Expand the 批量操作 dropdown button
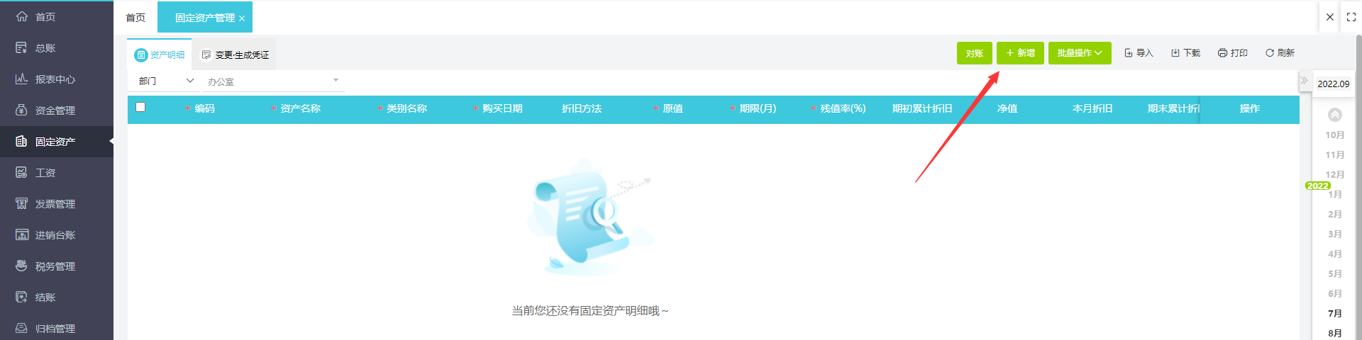Image resolution: width=1362 pixels, height=340 pixels. (x=1080, y=53)
